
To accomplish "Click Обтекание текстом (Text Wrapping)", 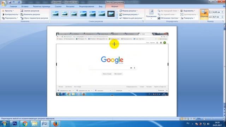I will tap(168, 18).
